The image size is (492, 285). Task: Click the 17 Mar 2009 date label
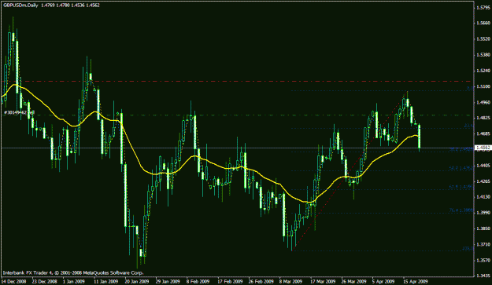point(323,281)
